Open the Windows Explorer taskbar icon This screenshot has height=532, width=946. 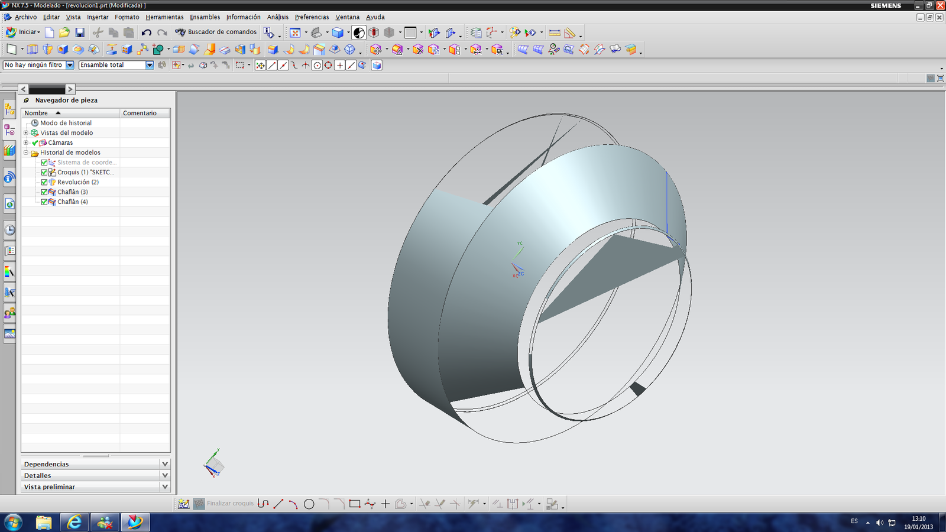pyautogui.click(x=44, y=522)
